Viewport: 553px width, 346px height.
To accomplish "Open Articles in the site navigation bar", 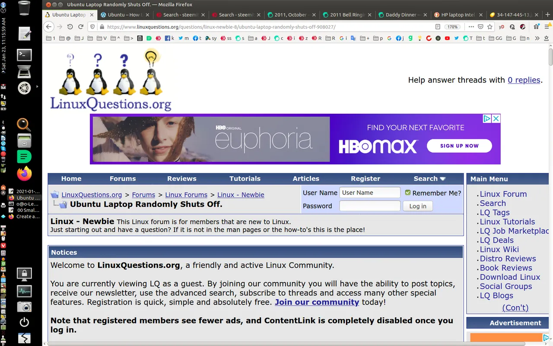I will pyautogui.click(x=306, y=179).
